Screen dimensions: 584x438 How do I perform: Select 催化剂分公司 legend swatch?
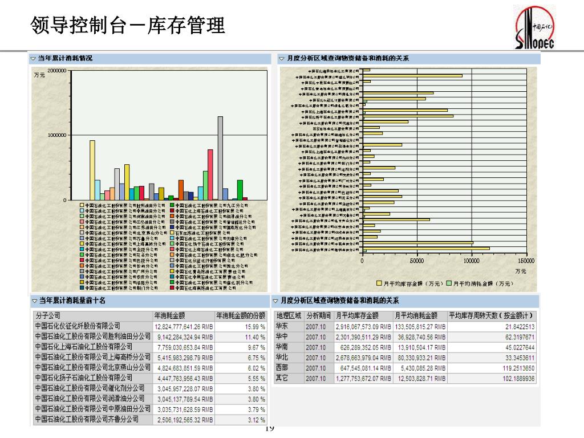(172, 283)
